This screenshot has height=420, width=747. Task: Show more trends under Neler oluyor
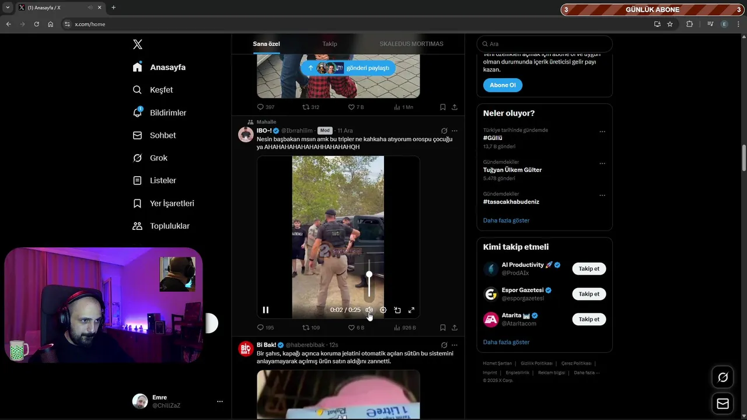pyautogui.click(x=506, y=220)
